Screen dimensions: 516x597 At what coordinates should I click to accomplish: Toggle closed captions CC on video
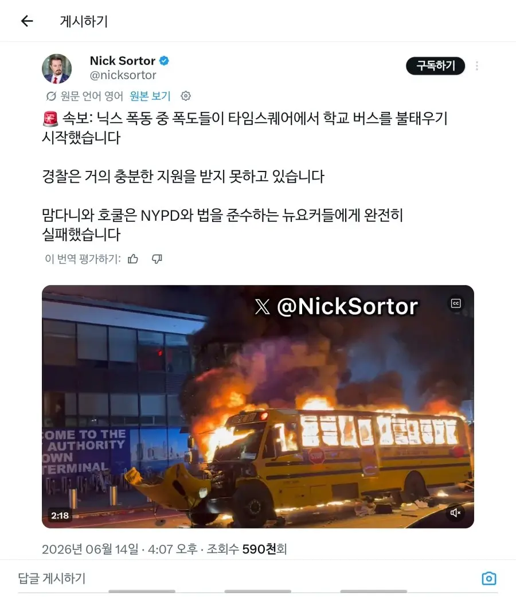(x=456, y=303)
